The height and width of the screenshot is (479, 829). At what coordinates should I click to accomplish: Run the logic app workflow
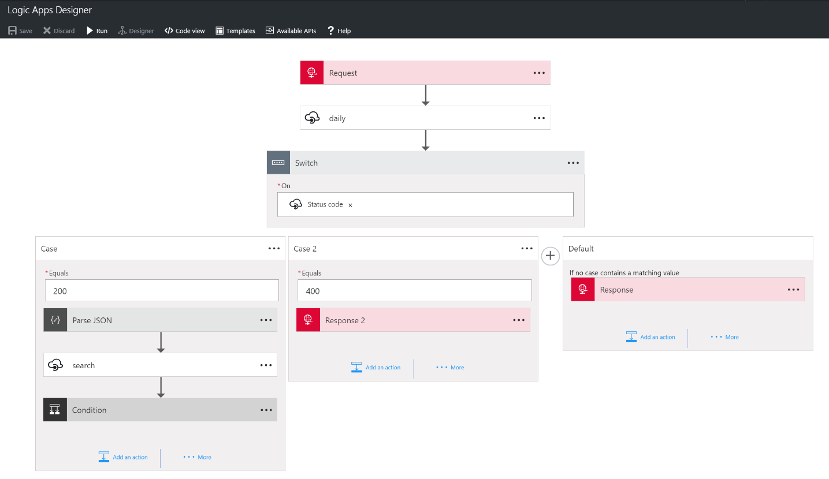pyautogui.click(x=96, y=31)
